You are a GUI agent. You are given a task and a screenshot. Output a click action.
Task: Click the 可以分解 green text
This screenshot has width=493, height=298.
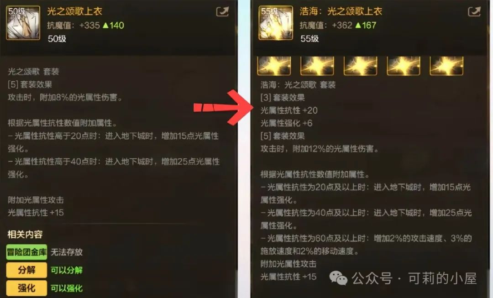pyautogui.click(x=67, y=270)
